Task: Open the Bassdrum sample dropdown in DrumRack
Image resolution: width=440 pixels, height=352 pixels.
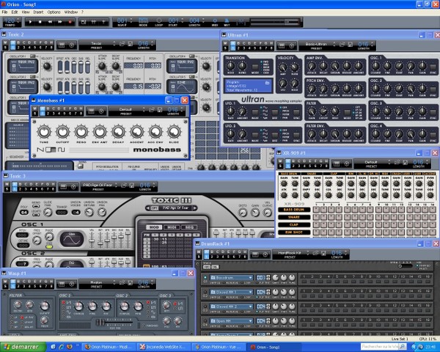Action: point(231,278)
